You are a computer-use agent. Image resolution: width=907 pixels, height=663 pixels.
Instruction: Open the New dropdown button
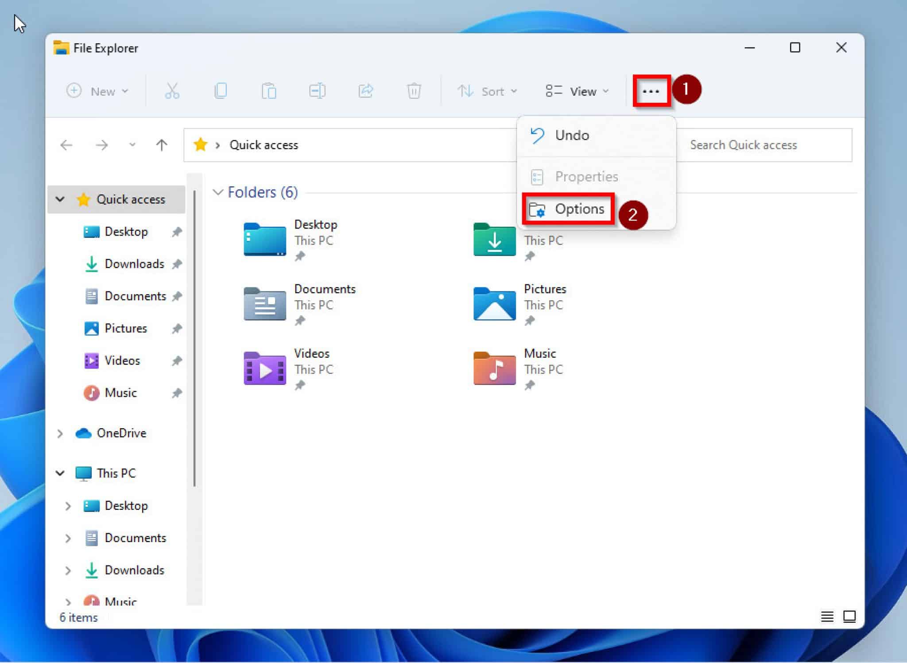[x=98, y=91]
